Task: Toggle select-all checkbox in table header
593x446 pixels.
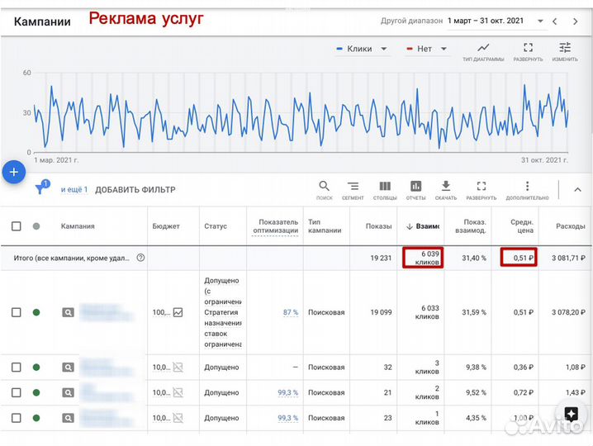Action: click(x=17, y=226)
